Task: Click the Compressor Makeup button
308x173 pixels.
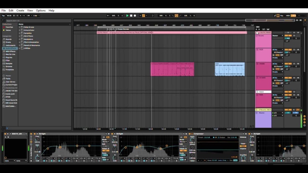Action: [243, 137]
